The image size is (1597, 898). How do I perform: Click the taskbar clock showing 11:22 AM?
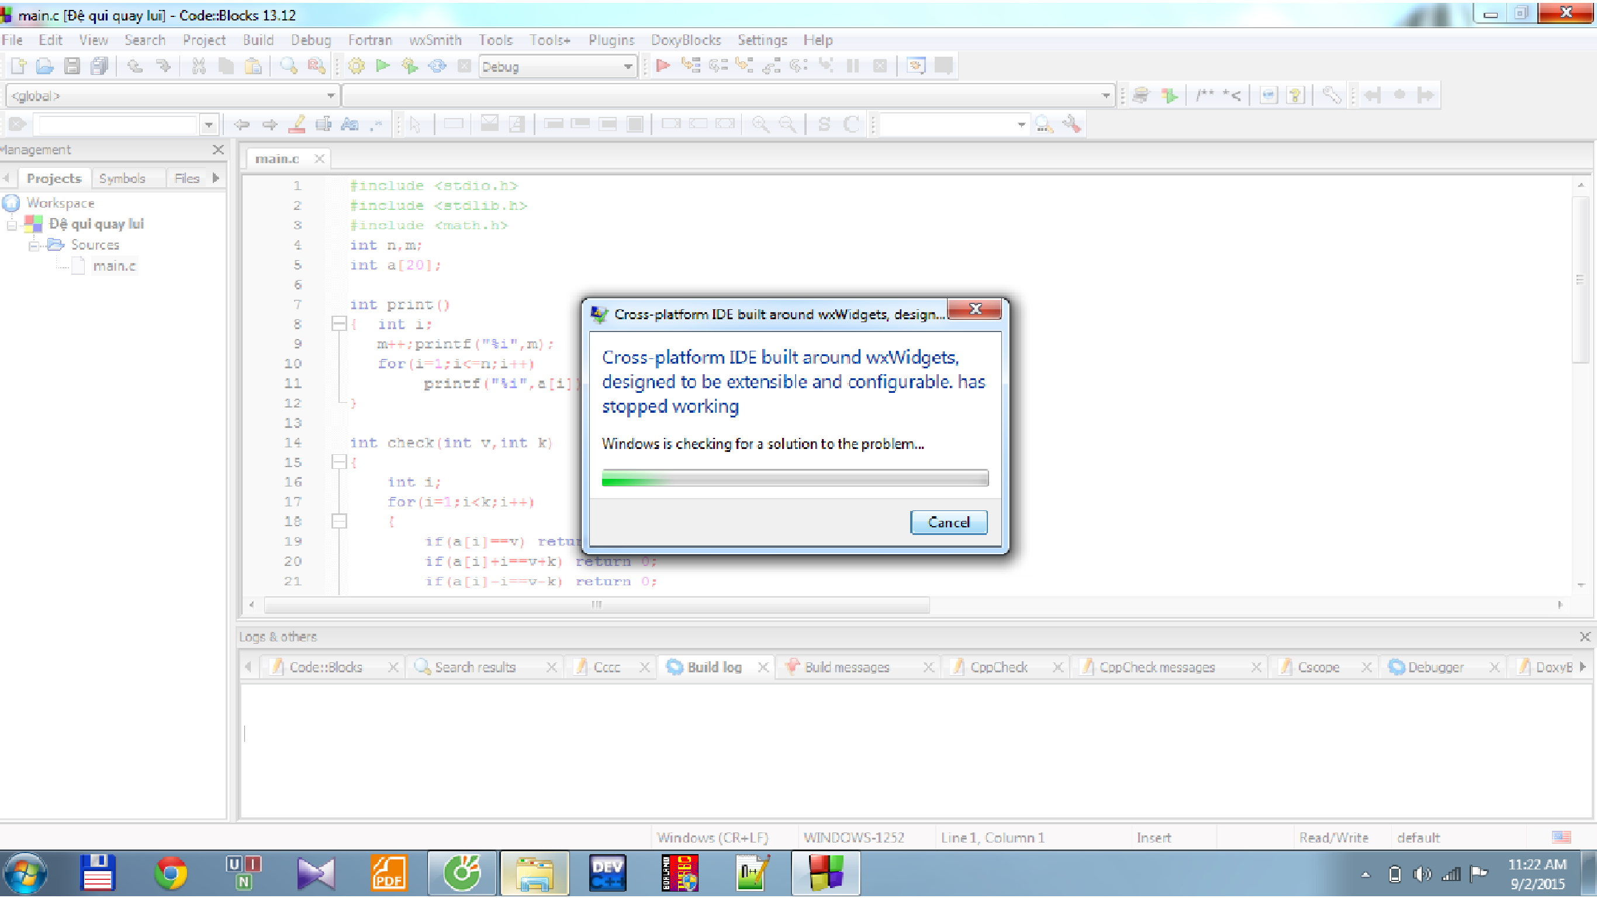click(1537, 875)
